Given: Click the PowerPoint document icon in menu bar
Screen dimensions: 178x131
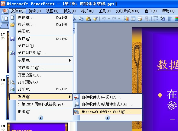Looking at the screenshot, I should (5, 11).
